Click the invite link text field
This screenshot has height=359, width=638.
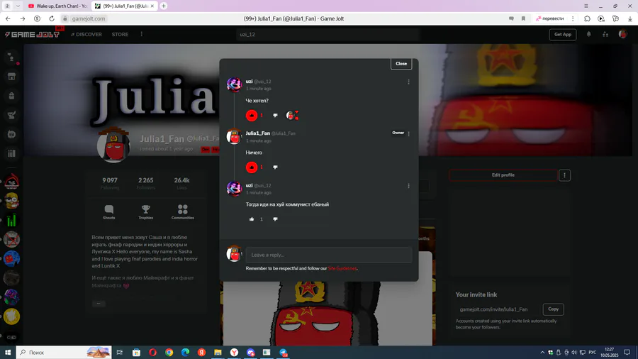point(498,309)
